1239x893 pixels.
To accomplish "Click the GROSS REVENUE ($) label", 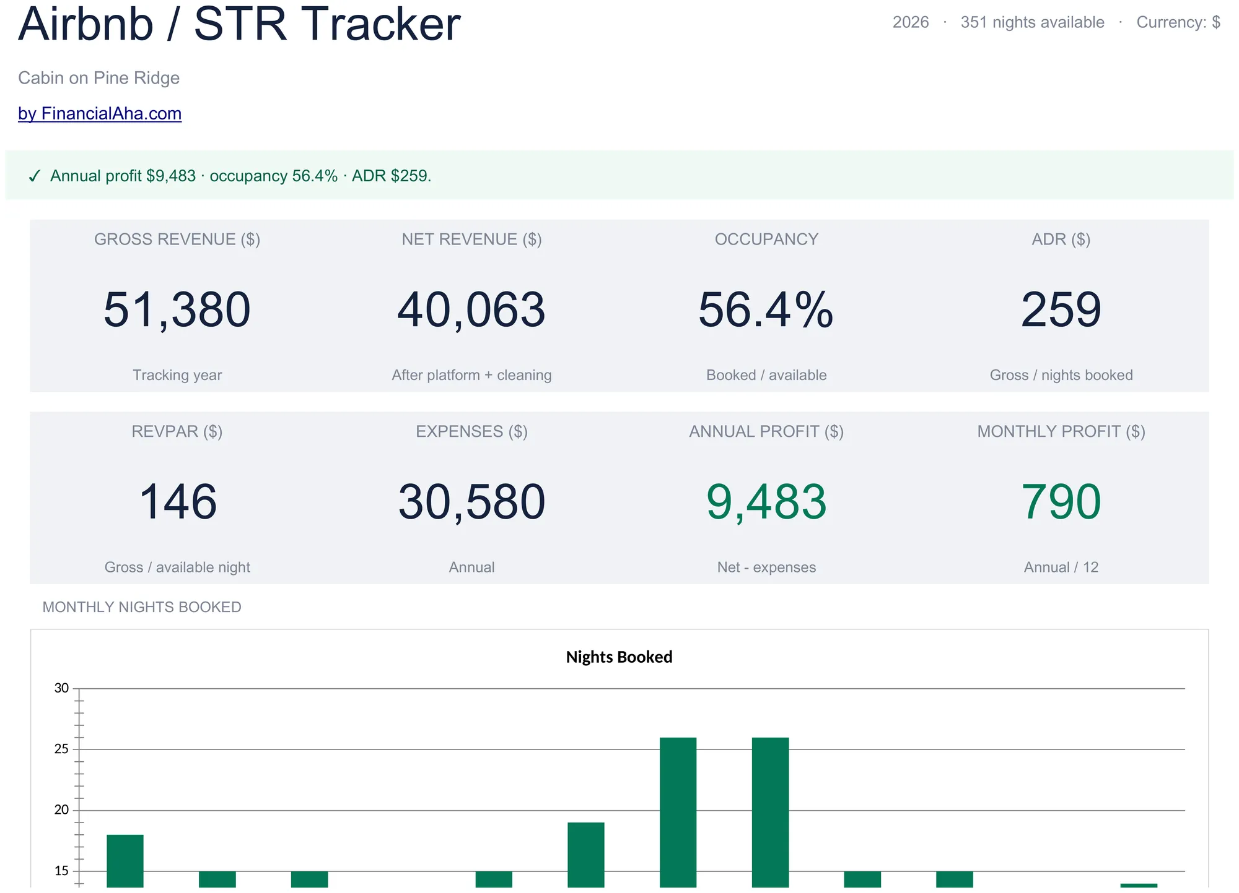I will tap(177, 239).
